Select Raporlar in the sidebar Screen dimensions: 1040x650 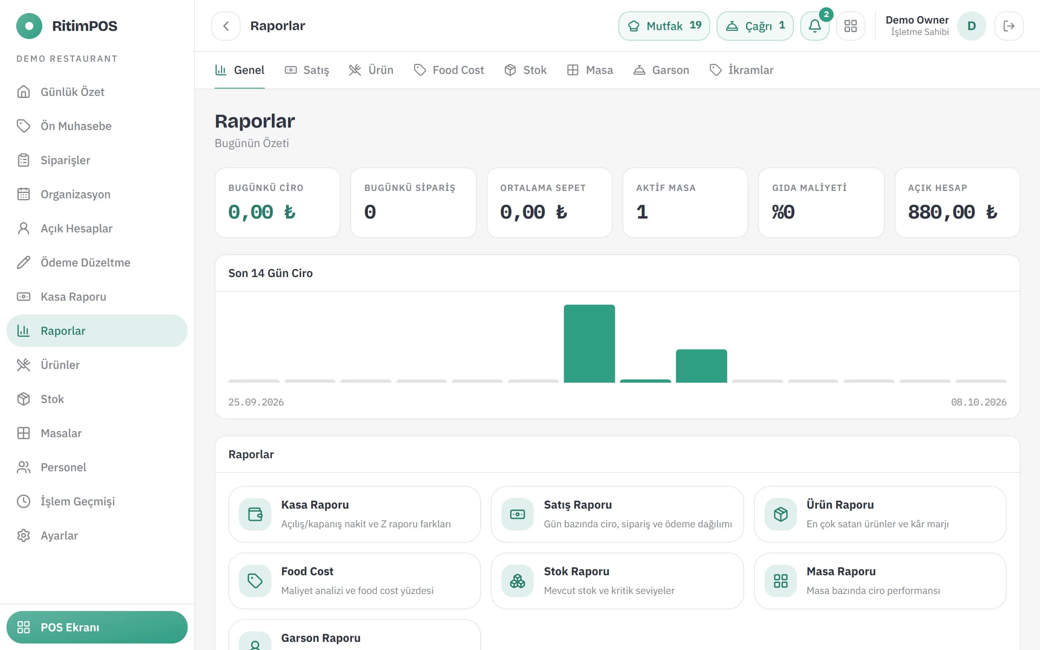(x=97, y=331)
